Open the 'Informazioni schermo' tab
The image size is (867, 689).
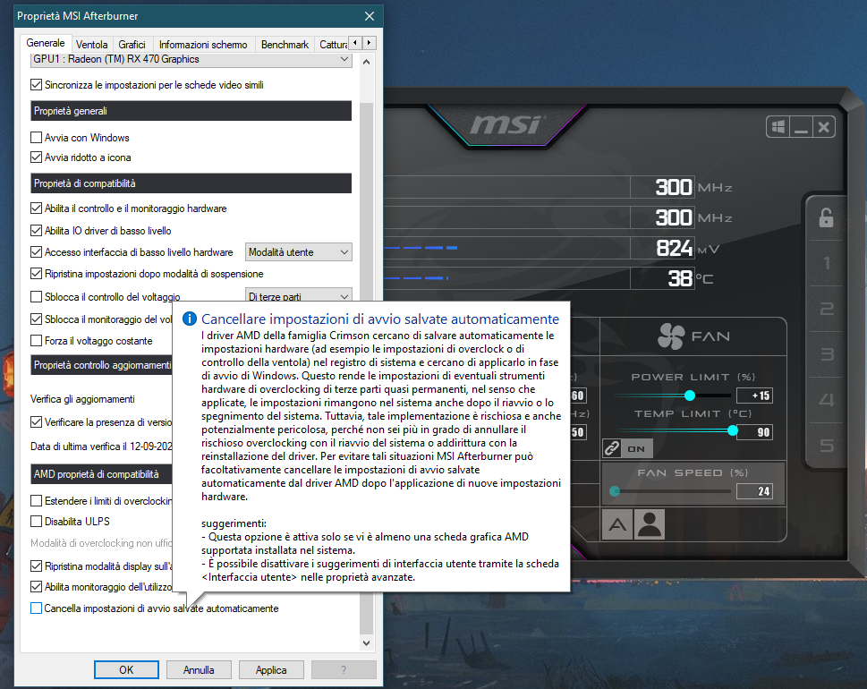(203, 44)
